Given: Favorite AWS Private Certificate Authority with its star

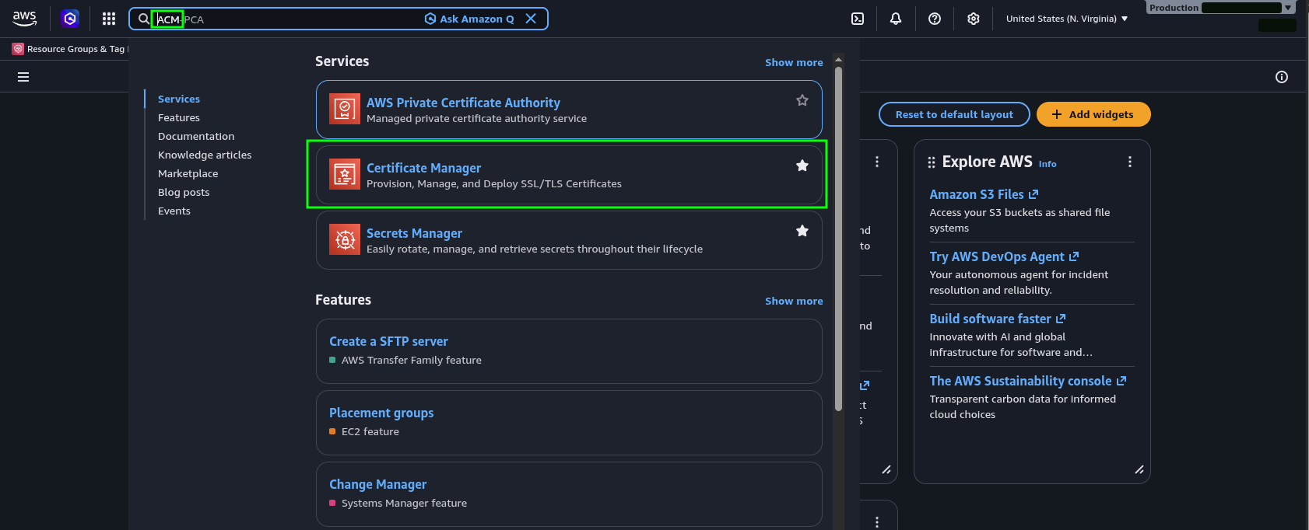Looking at the screenshot, I should pyautogui.click(x=802, y=100).
